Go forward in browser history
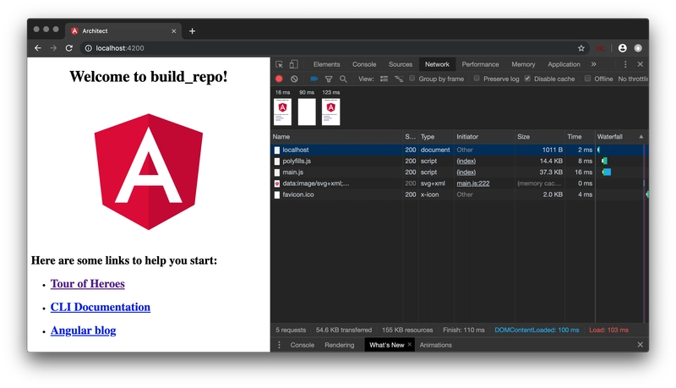This screenshot has width=676, height=388. pyautogui.click(x=53, y=48)
